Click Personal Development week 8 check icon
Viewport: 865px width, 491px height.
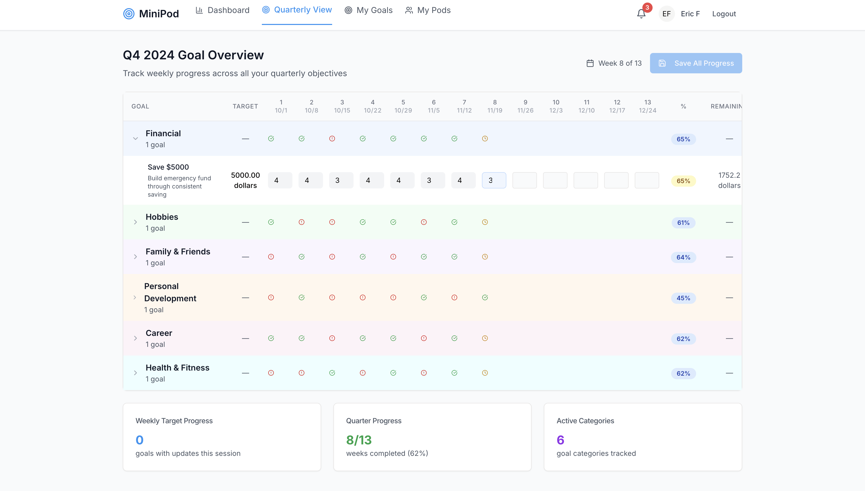tap(485, 297)
